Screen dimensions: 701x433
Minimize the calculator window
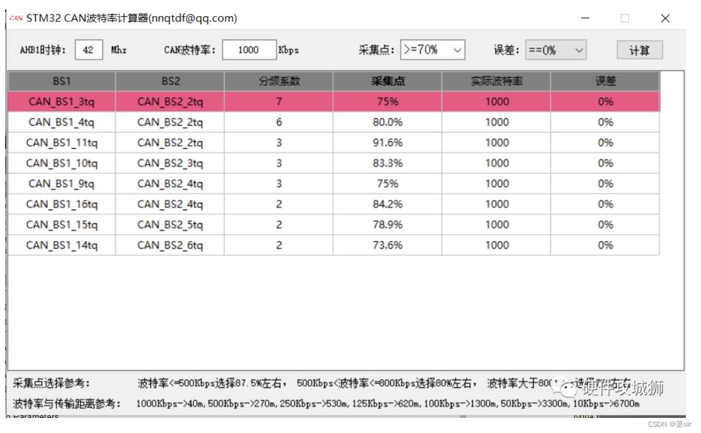(x=585, y=18)
